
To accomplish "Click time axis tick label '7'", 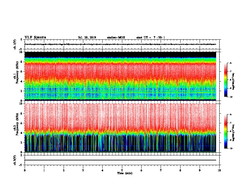I will point(161,170).
